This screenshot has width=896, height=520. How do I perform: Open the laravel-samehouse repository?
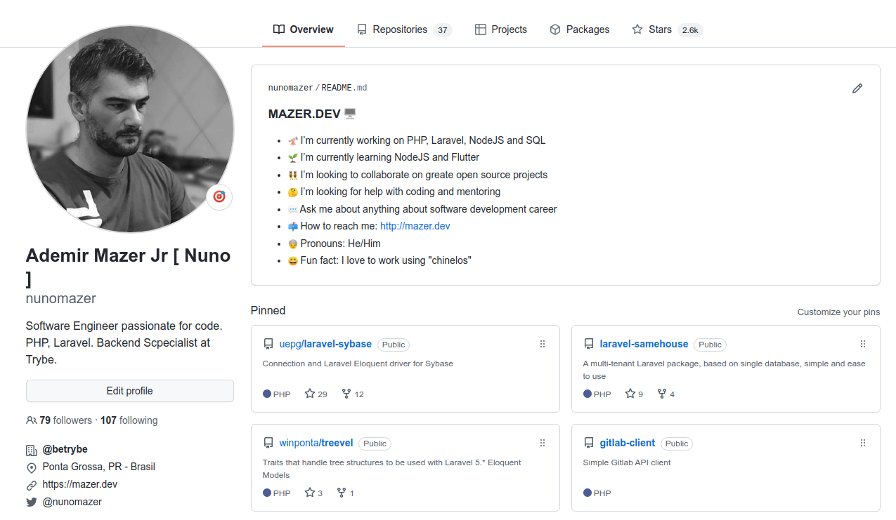(x=644, y=344)
